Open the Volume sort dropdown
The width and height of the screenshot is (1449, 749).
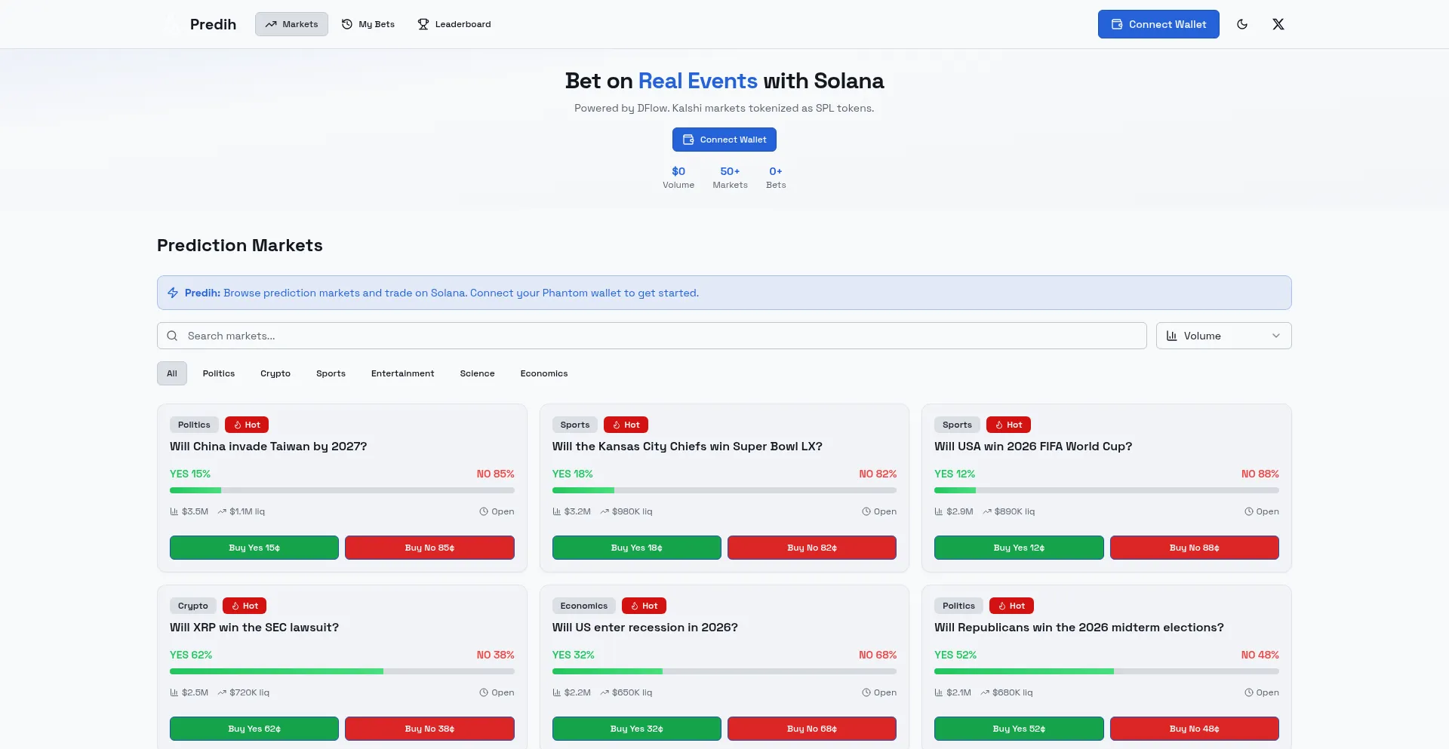[1223, 336]
